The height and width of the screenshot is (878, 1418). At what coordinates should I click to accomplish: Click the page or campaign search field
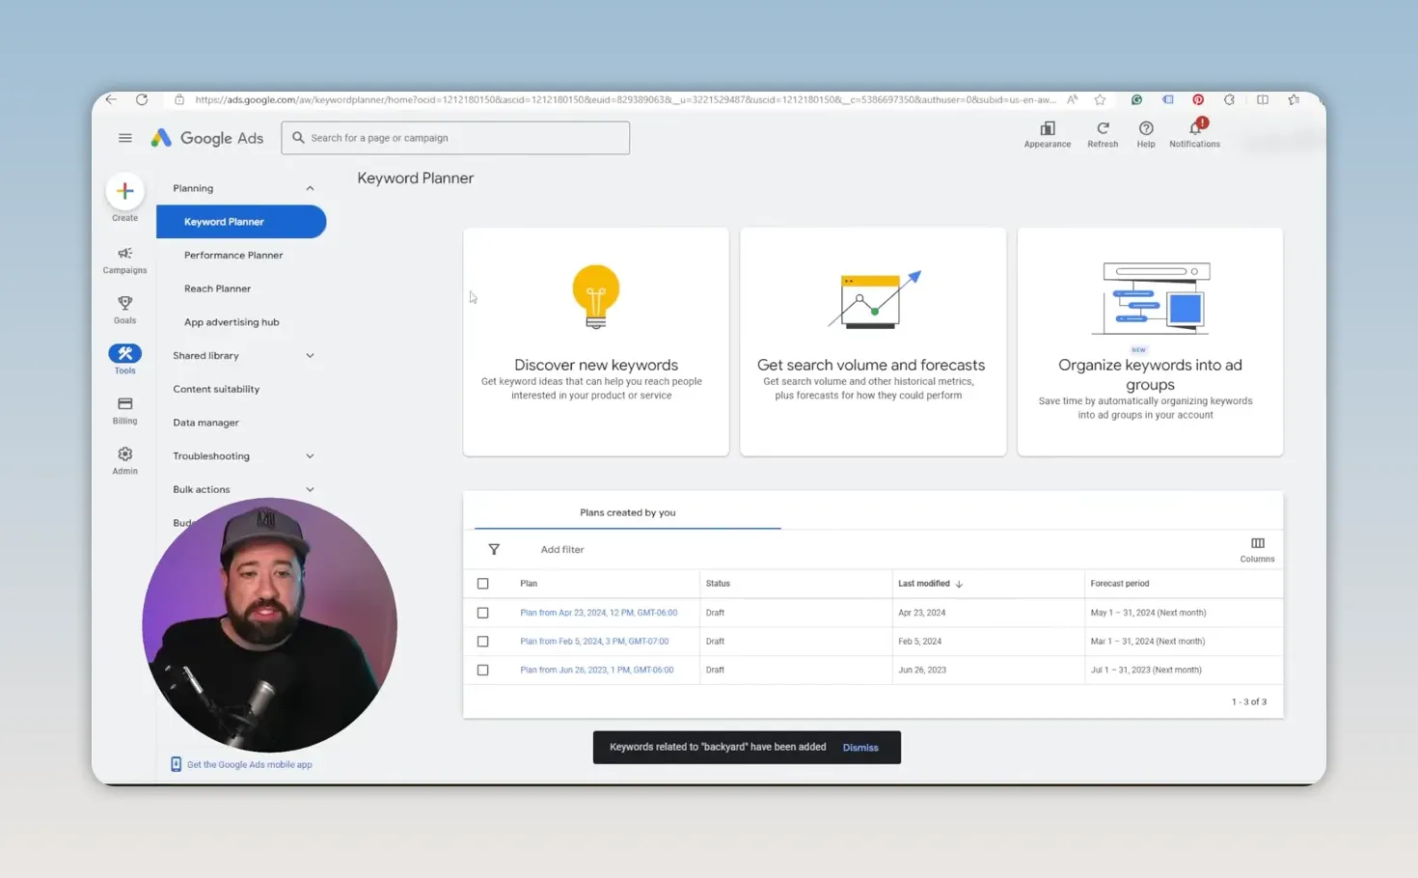[x=455, y=138]
